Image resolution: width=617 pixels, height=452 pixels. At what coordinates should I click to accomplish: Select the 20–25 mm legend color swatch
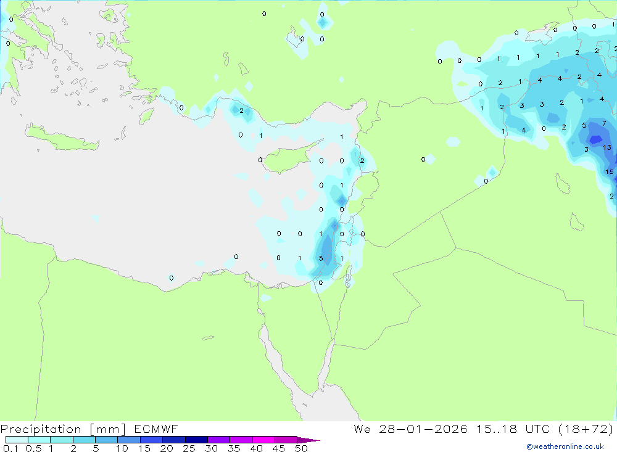pyautogui.click(x=173, y=440)
